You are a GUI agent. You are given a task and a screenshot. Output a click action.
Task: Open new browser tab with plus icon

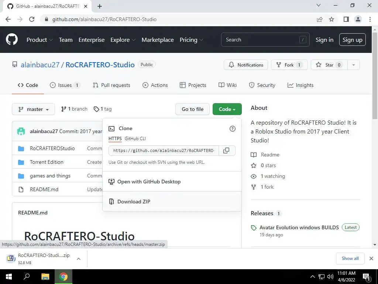[100, 6]
